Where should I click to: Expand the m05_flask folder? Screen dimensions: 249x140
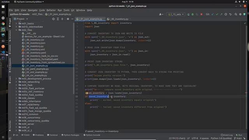click(16, 85)
